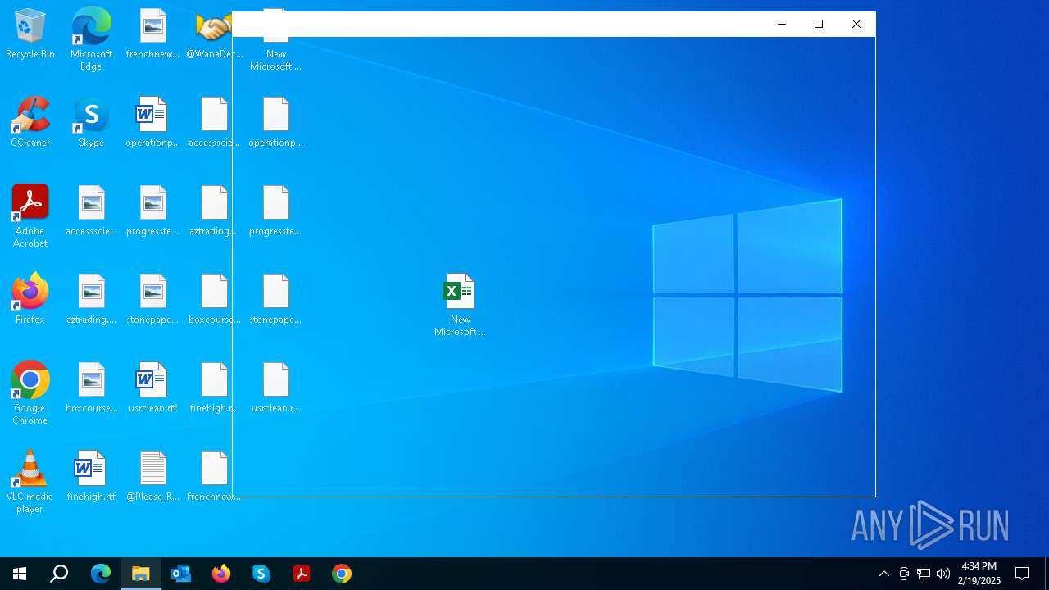Select the CCleaner desktop shortcut

(x=30, y=122)
